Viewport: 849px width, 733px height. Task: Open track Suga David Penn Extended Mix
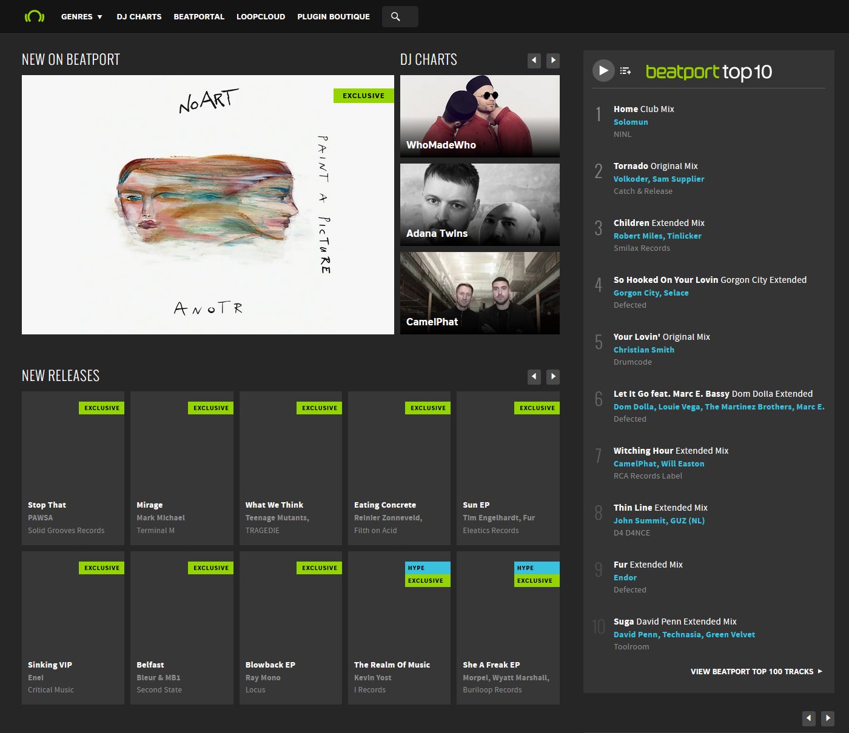click(x=675, y=622)
